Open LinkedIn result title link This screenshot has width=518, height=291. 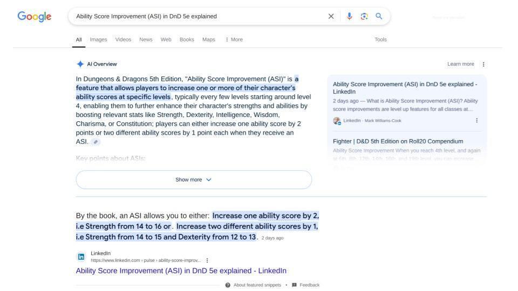tap(181, 271)
